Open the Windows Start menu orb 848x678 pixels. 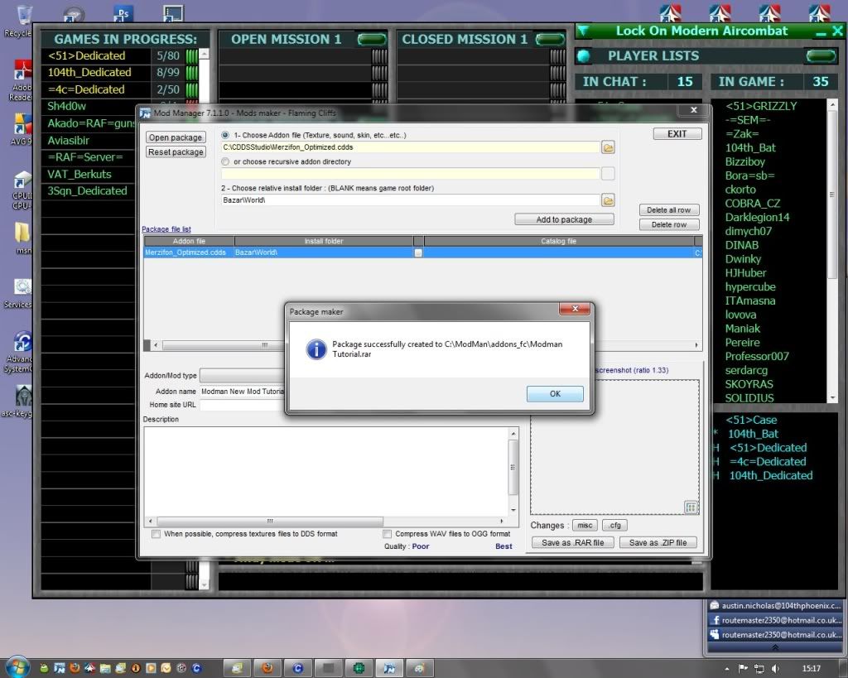coord(17,666)
